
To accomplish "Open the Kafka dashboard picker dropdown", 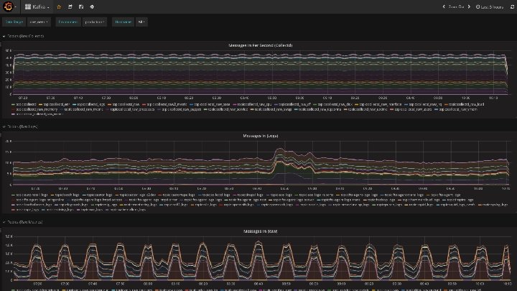I will (x=37, y=6).
